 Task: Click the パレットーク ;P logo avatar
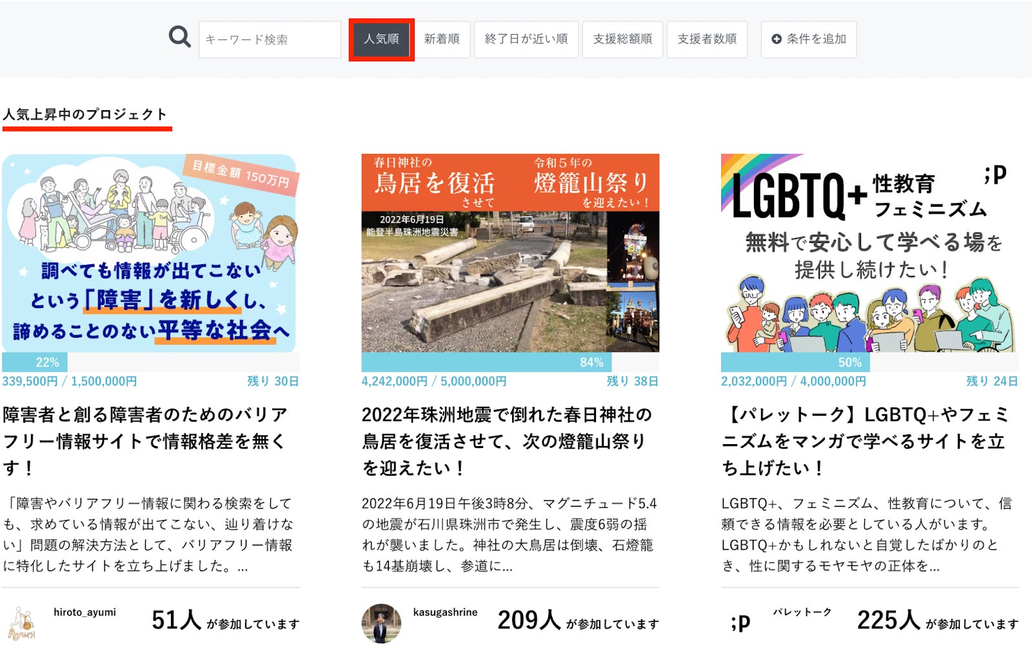pos(740,623)
